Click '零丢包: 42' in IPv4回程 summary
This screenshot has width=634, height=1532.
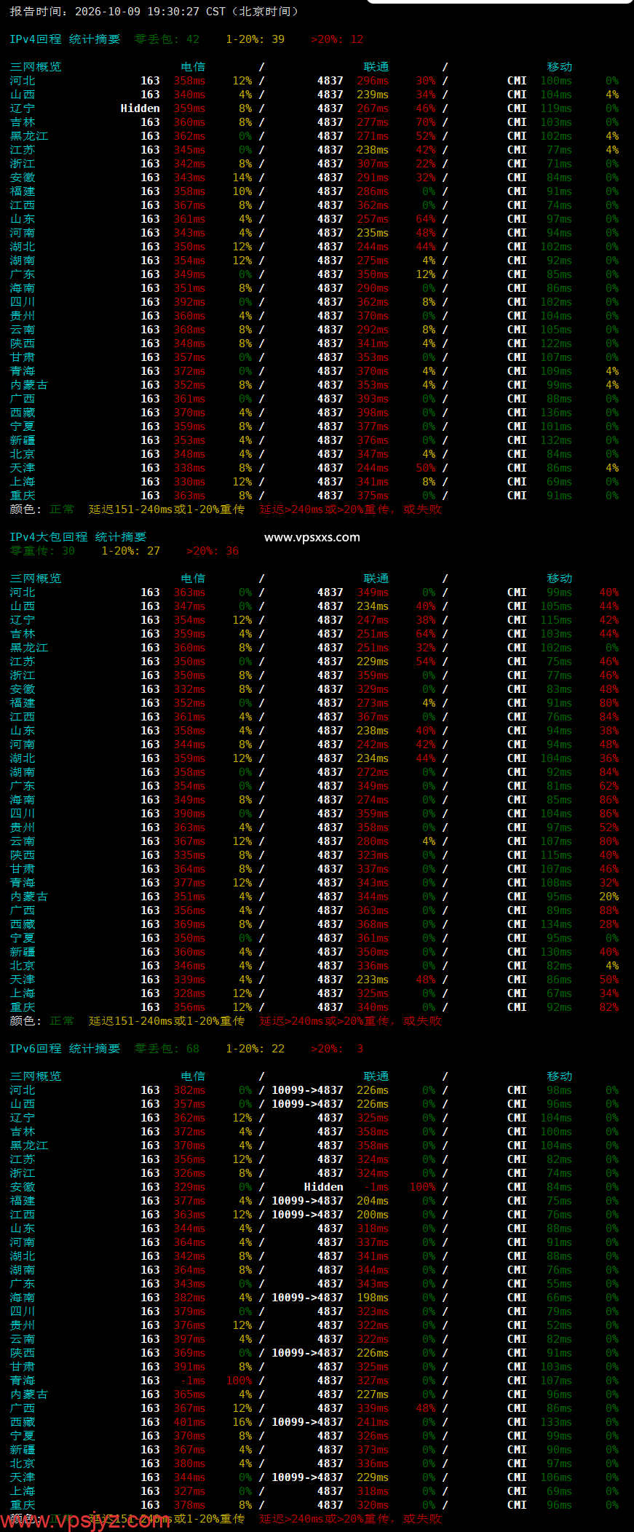click(x=167, y=39)
